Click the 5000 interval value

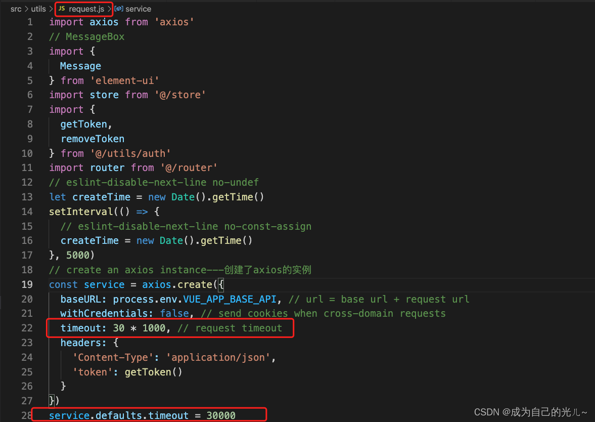pos(77,255)
